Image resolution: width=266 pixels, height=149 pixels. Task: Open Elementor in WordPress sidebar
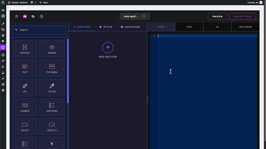coord(3,16)
